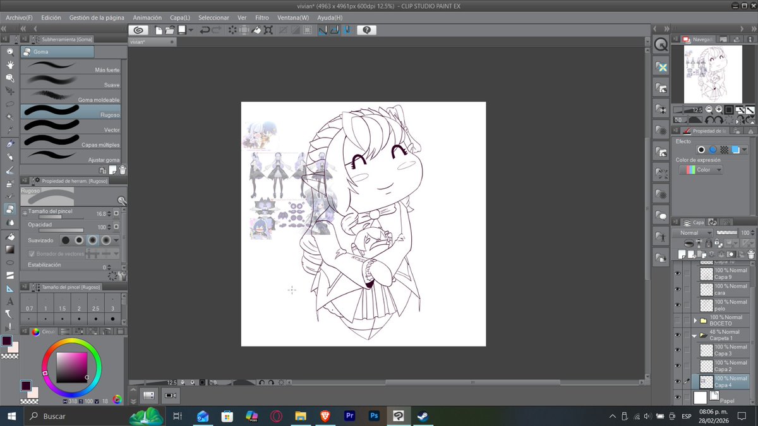This screenshot has width=758, height=426.
Task: Select the Hand move tool
Action: [10, 65]
